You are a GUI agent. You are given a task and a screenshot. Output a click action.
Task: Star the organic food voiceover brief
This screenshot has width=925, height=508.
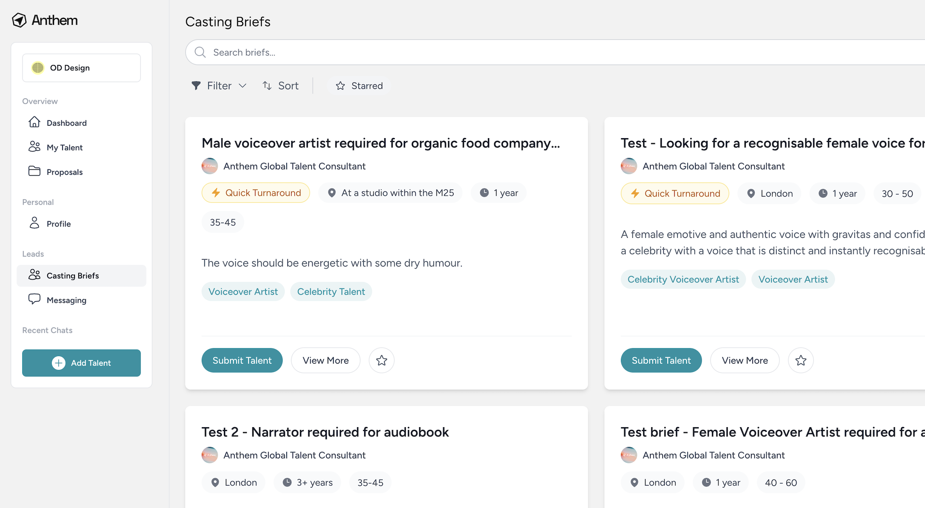[x=382, y=360]
